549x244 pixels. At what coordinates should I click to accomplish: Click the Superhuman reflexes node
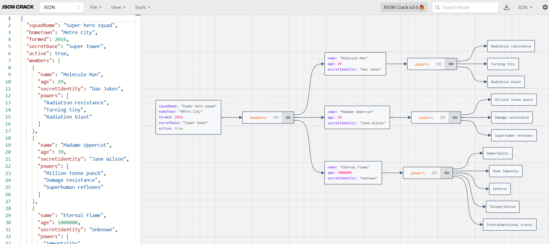click(x=514, y=135)
